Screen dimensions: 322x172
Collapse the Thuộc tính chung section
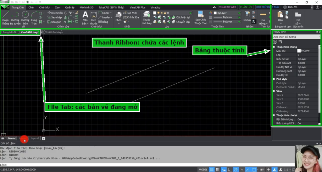pos(274,47)
